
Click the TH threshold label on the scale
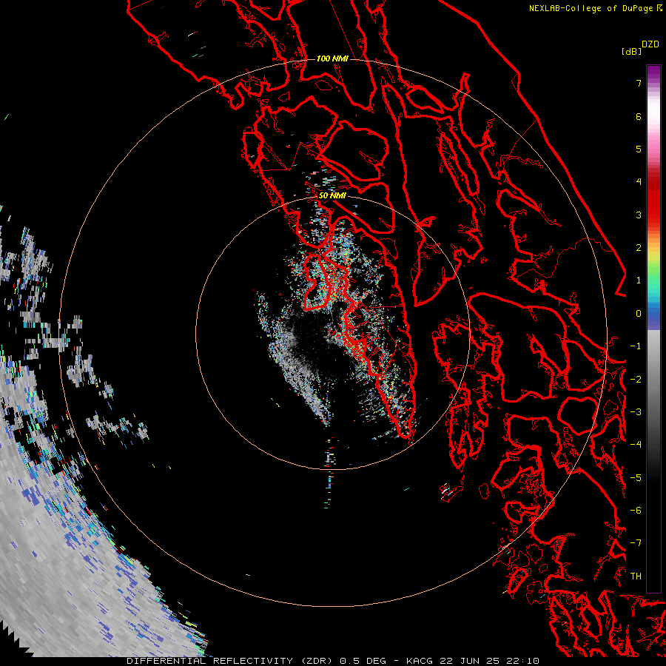click(636, 576)
